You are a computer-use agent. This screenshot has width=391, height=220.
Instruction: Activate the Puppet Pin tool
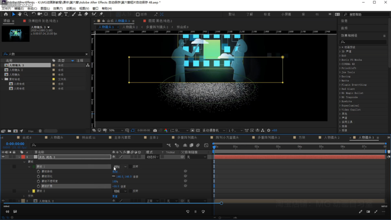(x=102, y=14)
